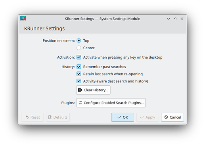
Task: Select the Top position radio button
Action: 79,40
